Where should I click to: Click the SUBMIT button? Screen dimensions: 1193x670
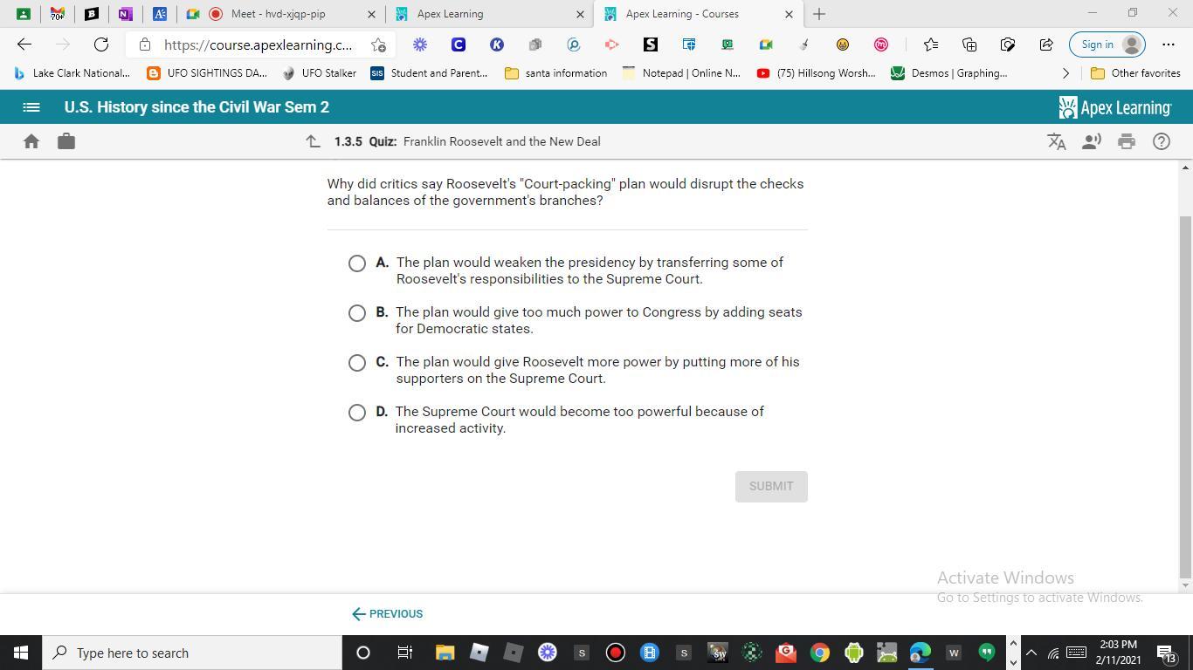pyautogui.click(x=771, y=486)
